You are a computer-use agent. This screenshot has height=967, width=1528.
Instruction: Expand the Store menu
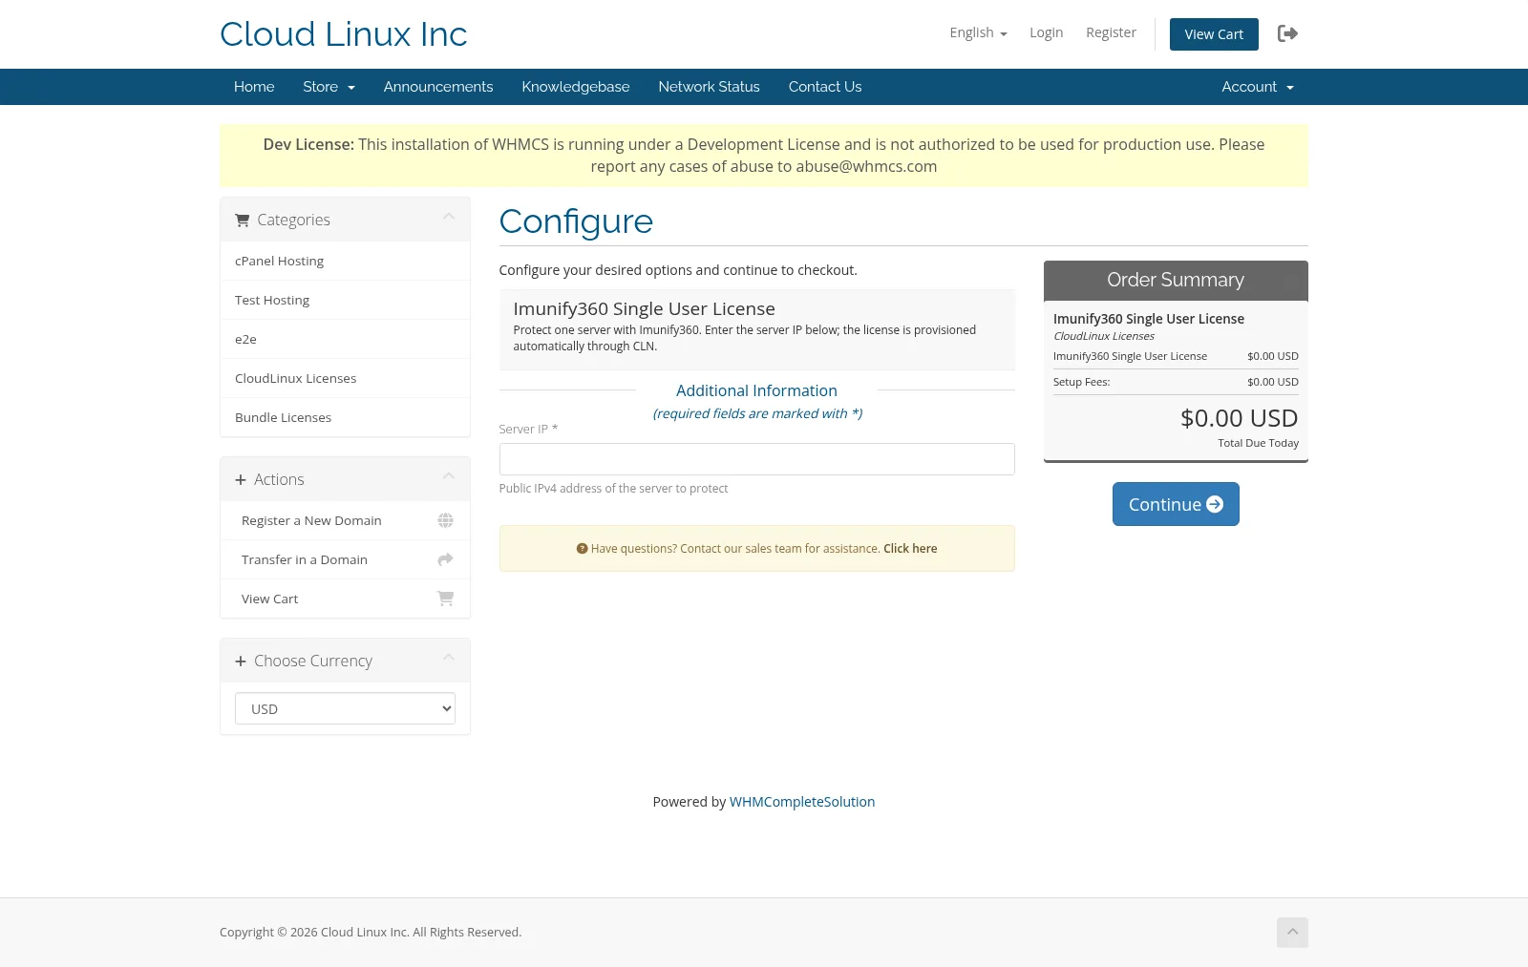[329, 87]
